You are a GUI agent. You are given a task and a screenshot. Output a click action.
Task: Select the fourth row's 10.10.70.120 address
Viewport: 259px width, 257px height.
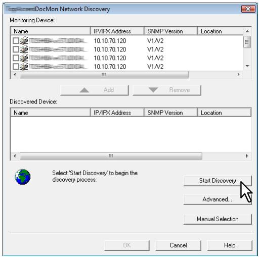pyautogui.click(x=110, y=67)
